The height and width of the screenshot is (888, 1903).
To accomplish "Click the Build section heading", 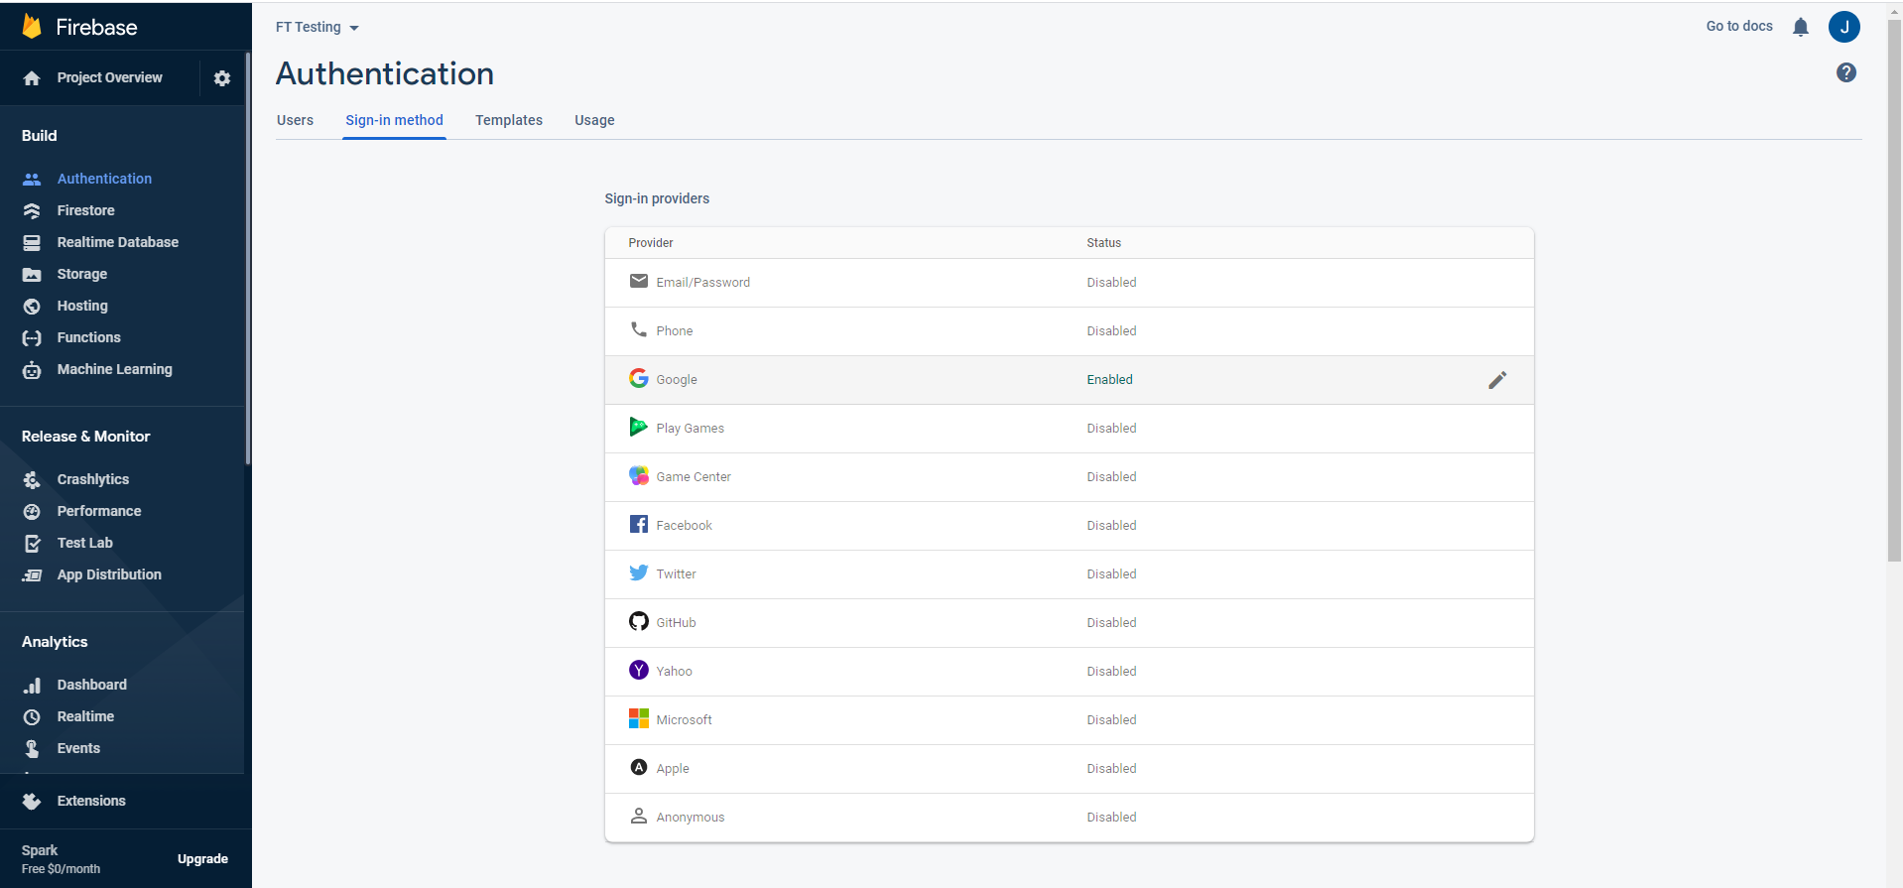I will point(40,136).
